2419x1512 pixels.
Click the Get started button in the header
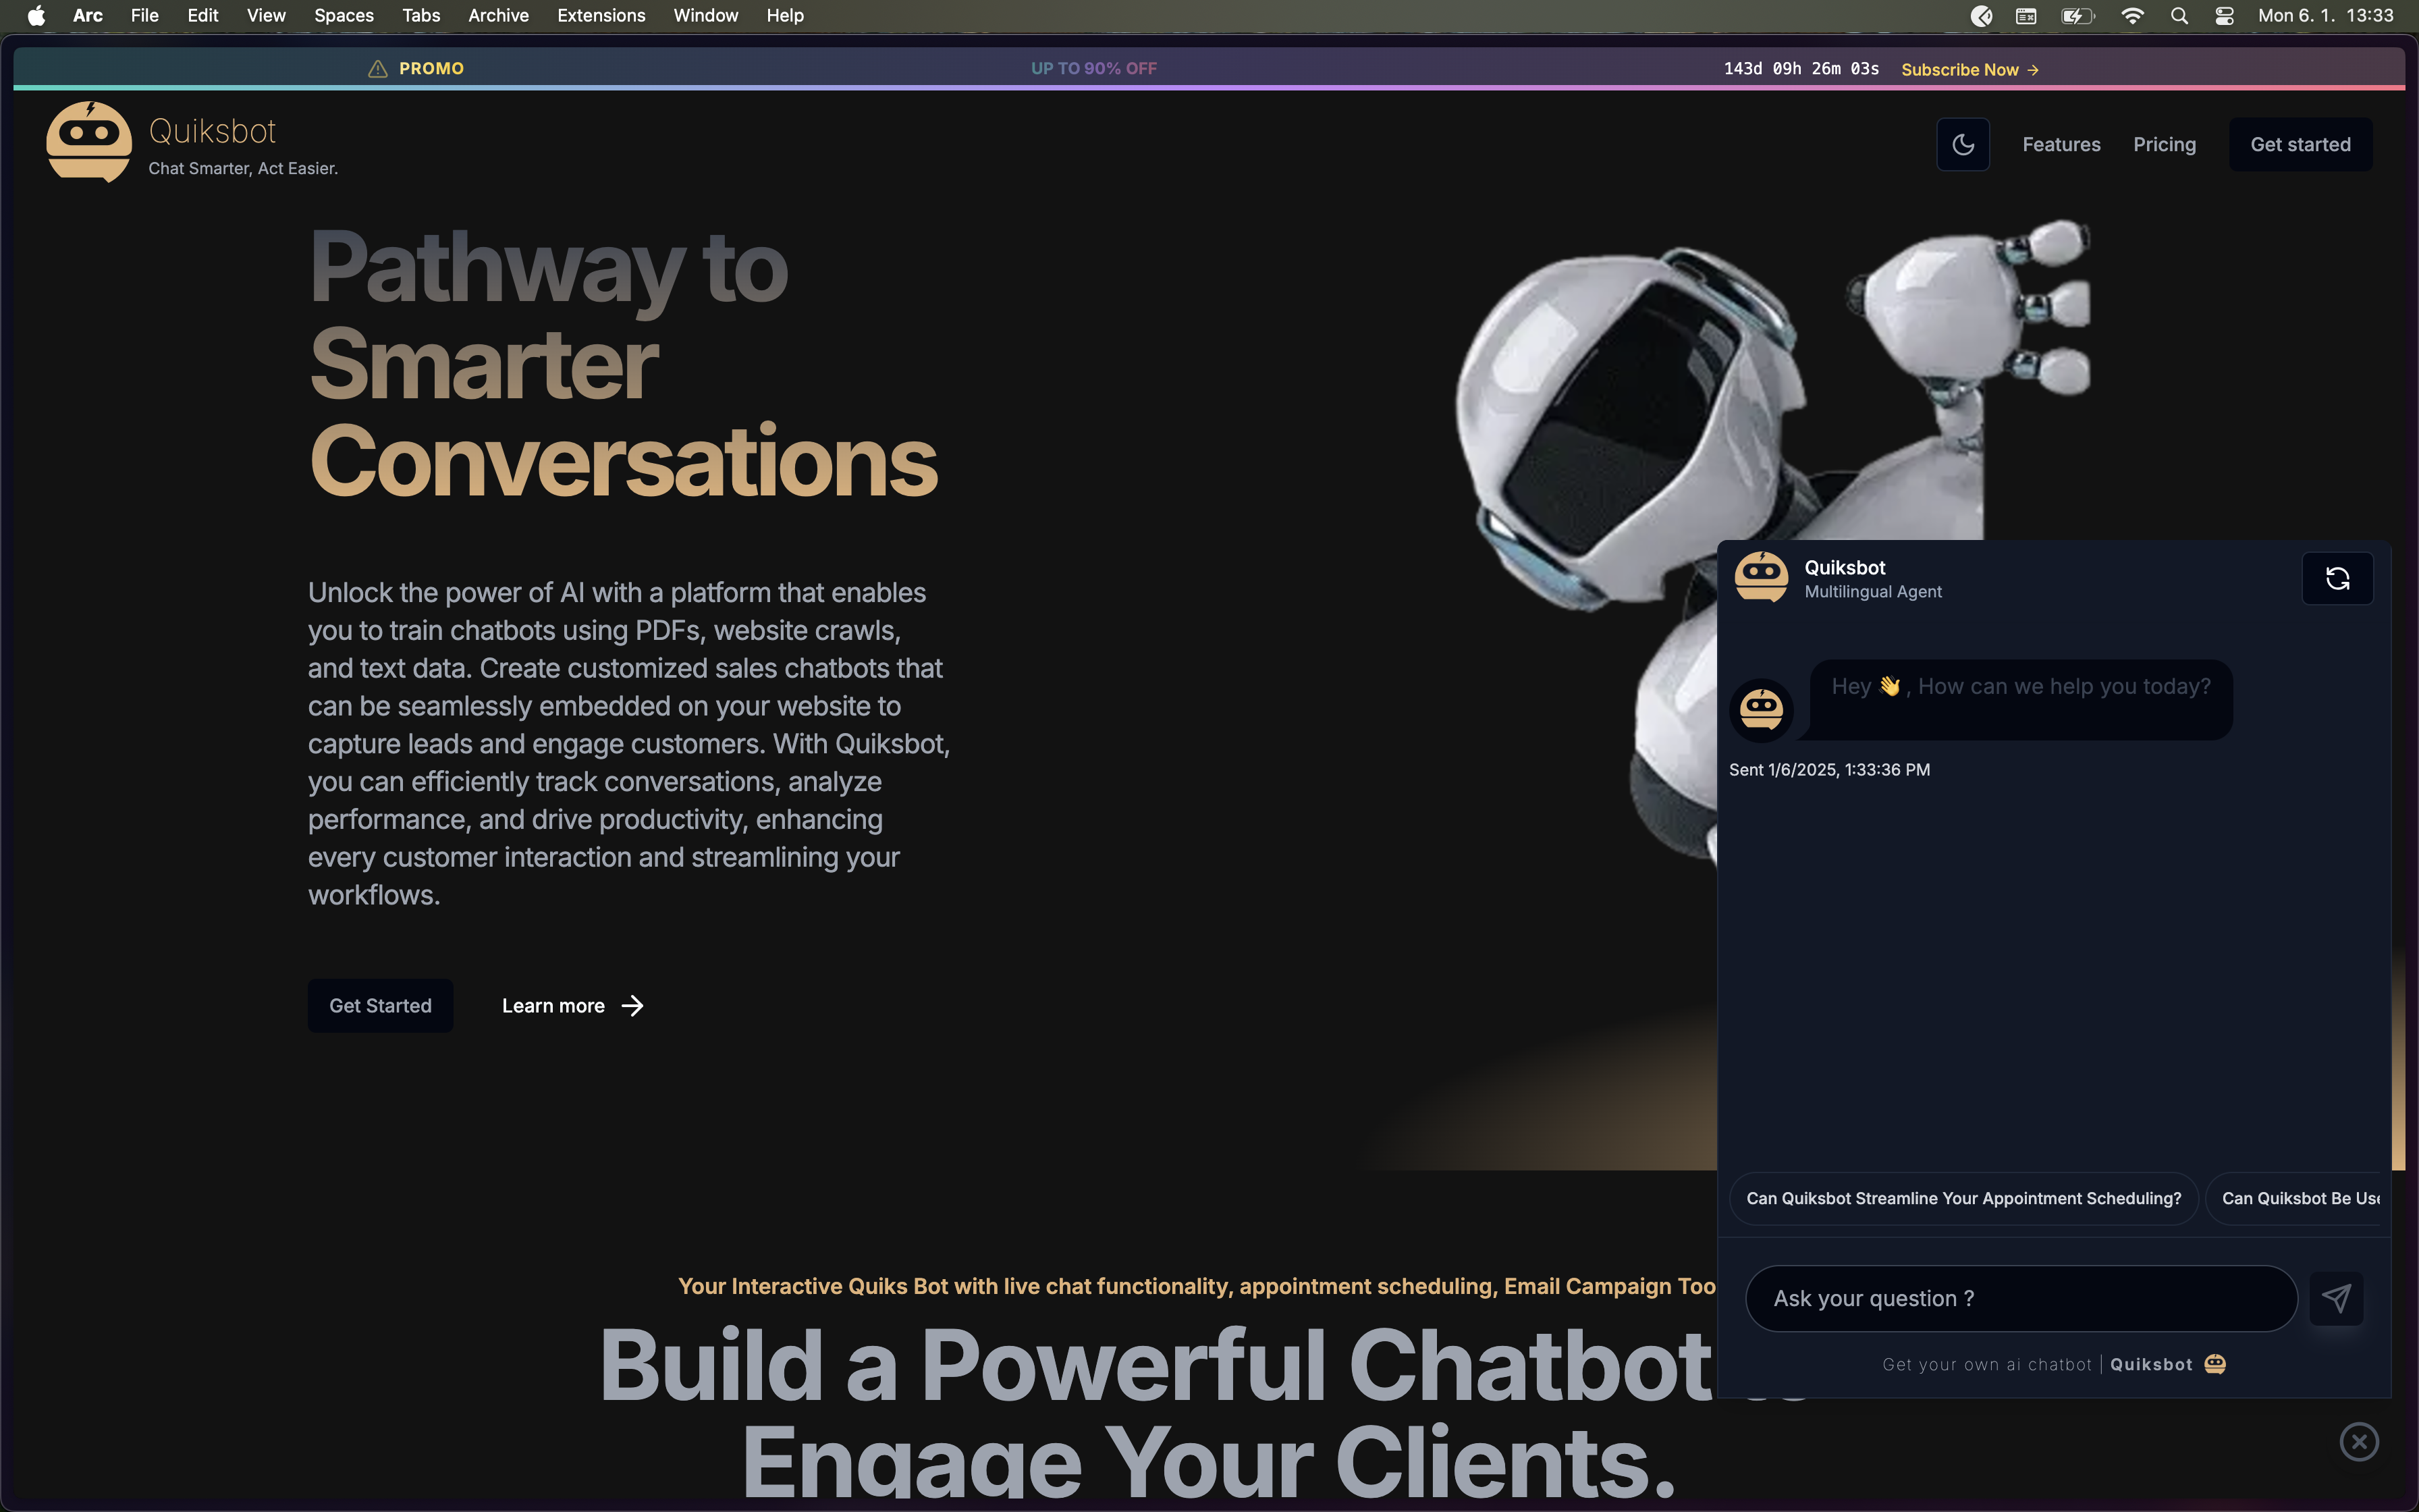click(2300, 145)
